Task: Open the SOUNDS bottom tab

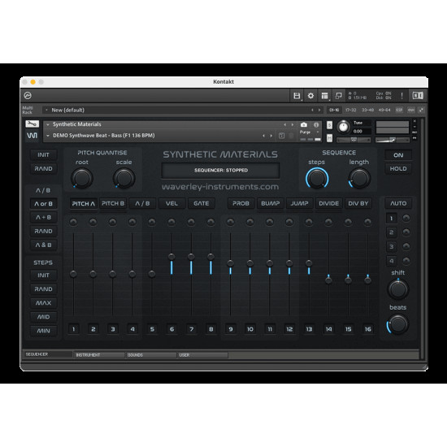Action: [x=151, y=355]
